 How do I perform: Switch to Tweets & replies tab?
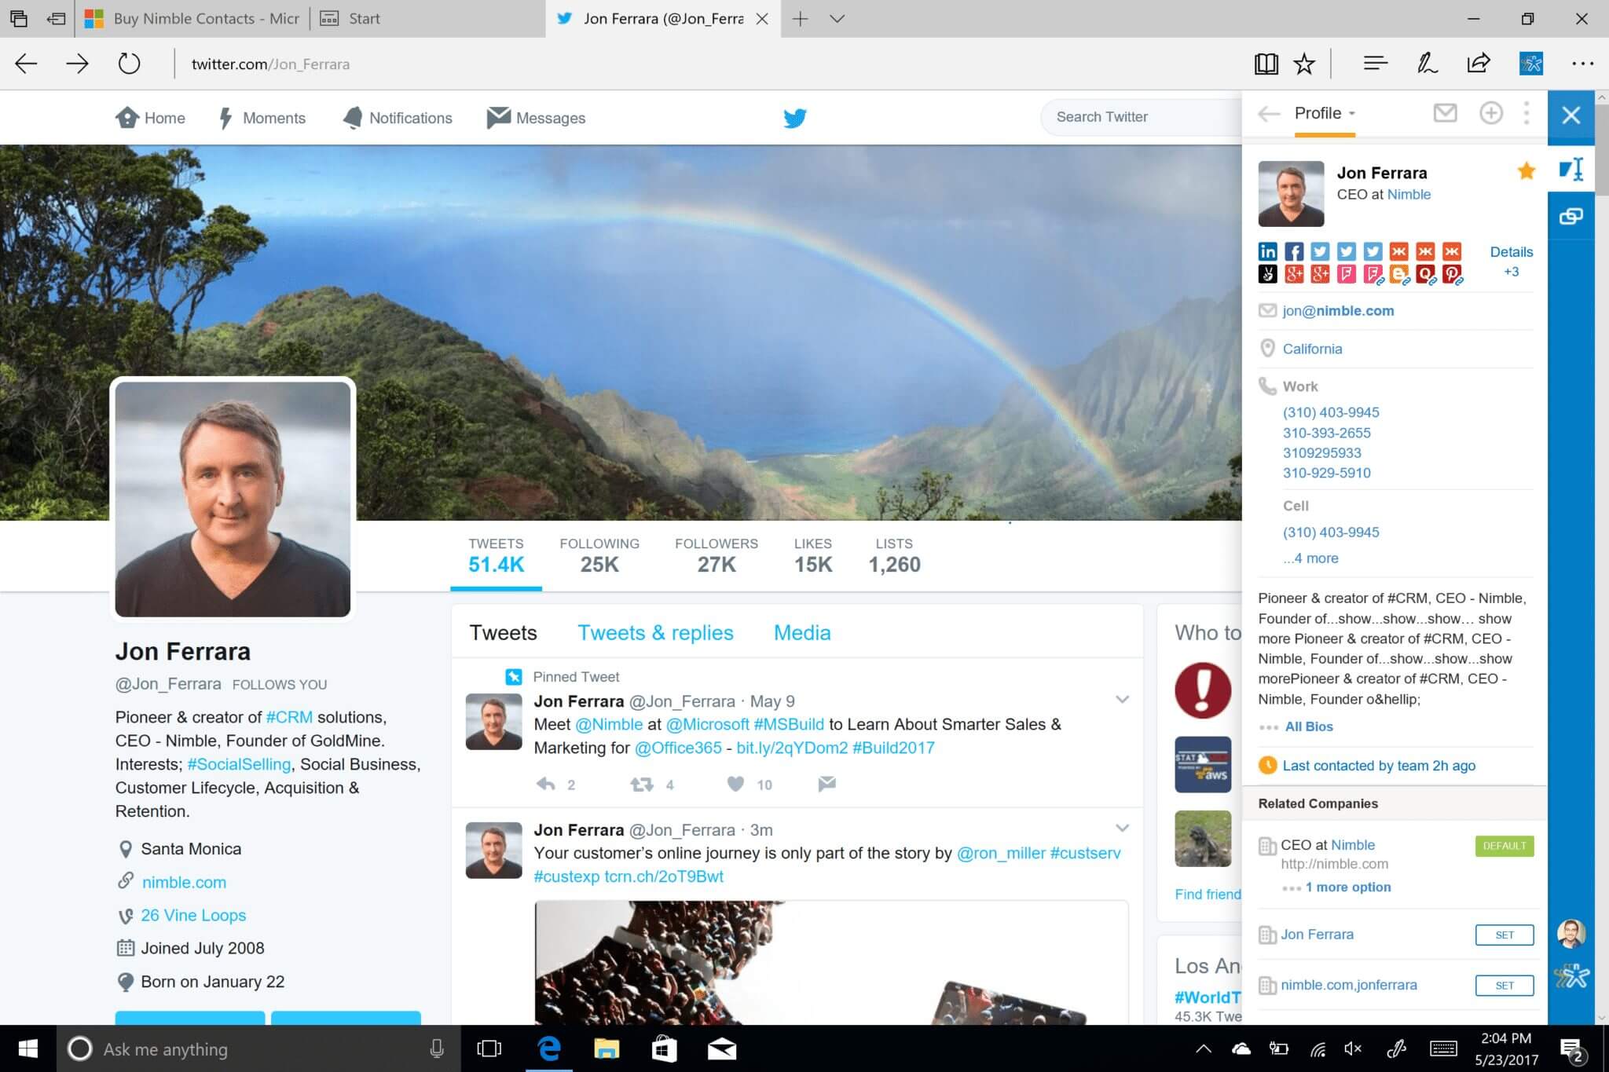(x=655, y=633)
